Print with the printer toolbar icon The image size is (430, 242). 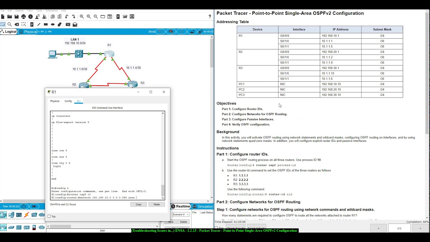(x=24, y=16)
